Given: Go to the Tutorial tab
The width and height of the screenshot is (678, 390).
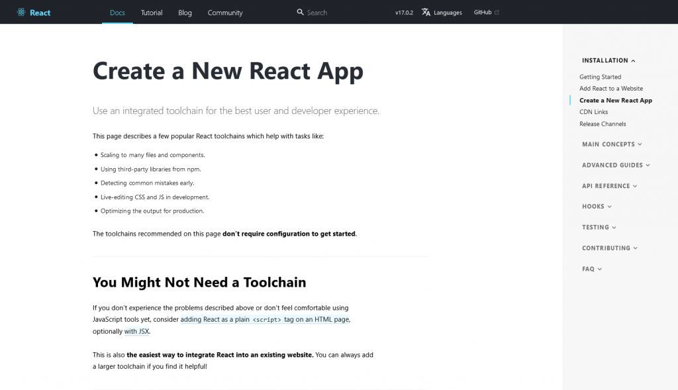Looking at the screenshot, I should [x=152, y=13].
